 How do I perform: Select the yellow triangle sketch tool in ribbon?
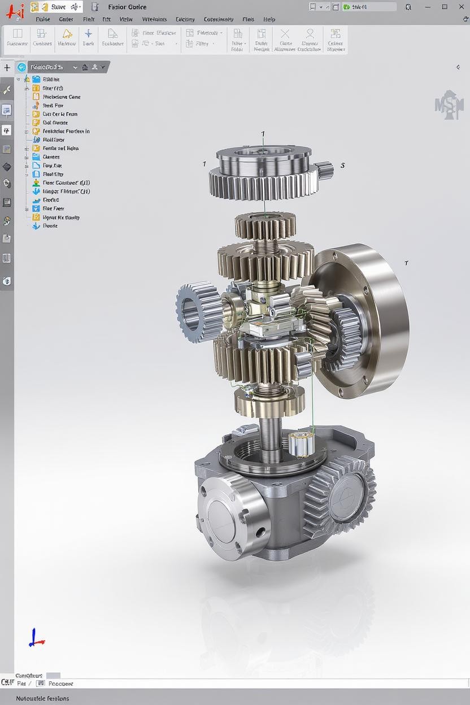pos(67,33)
